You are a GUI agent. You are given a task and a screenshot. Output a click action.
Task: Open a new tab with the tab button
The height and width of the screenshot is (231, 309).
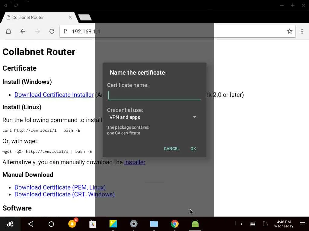(85, 17)
